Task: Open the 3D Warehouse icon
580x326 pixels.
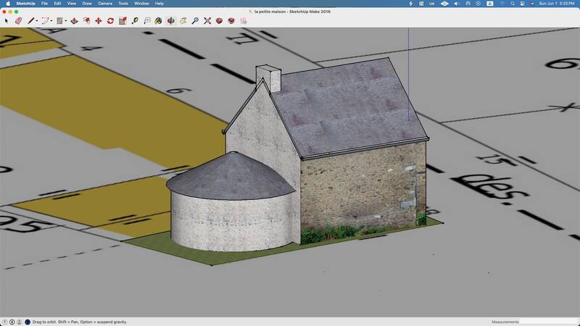Action: click(219, 21)
